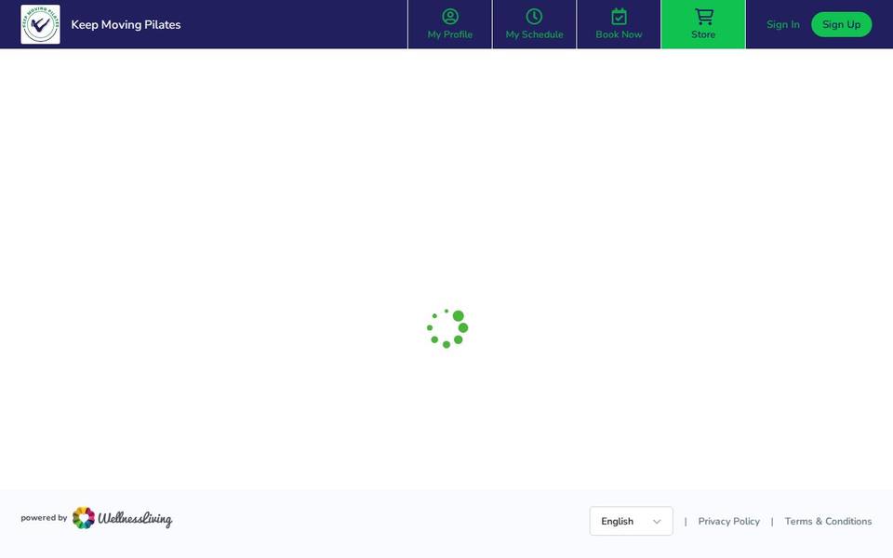
Task: Click the Store shopping cart icon
Action: (704, 17)
